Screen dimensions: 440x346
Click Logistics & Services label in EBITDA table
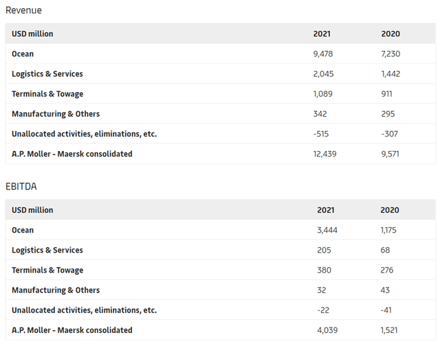(x=47, y=250)
